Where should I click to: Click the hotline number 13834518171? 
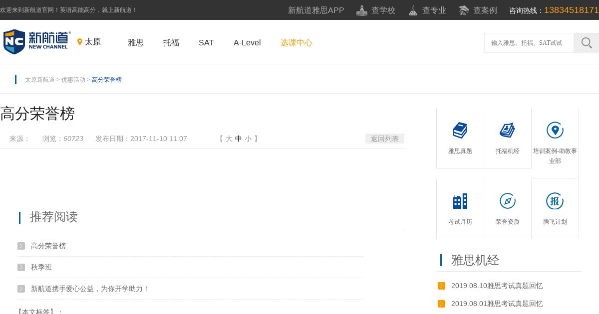[x=572, y=10]
